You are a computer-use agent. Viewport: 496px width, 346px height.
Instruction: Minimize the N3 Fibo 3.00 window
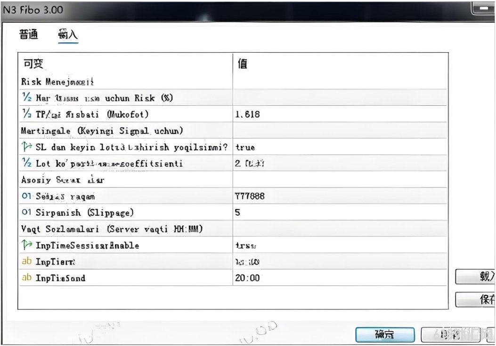click(484, 8)
